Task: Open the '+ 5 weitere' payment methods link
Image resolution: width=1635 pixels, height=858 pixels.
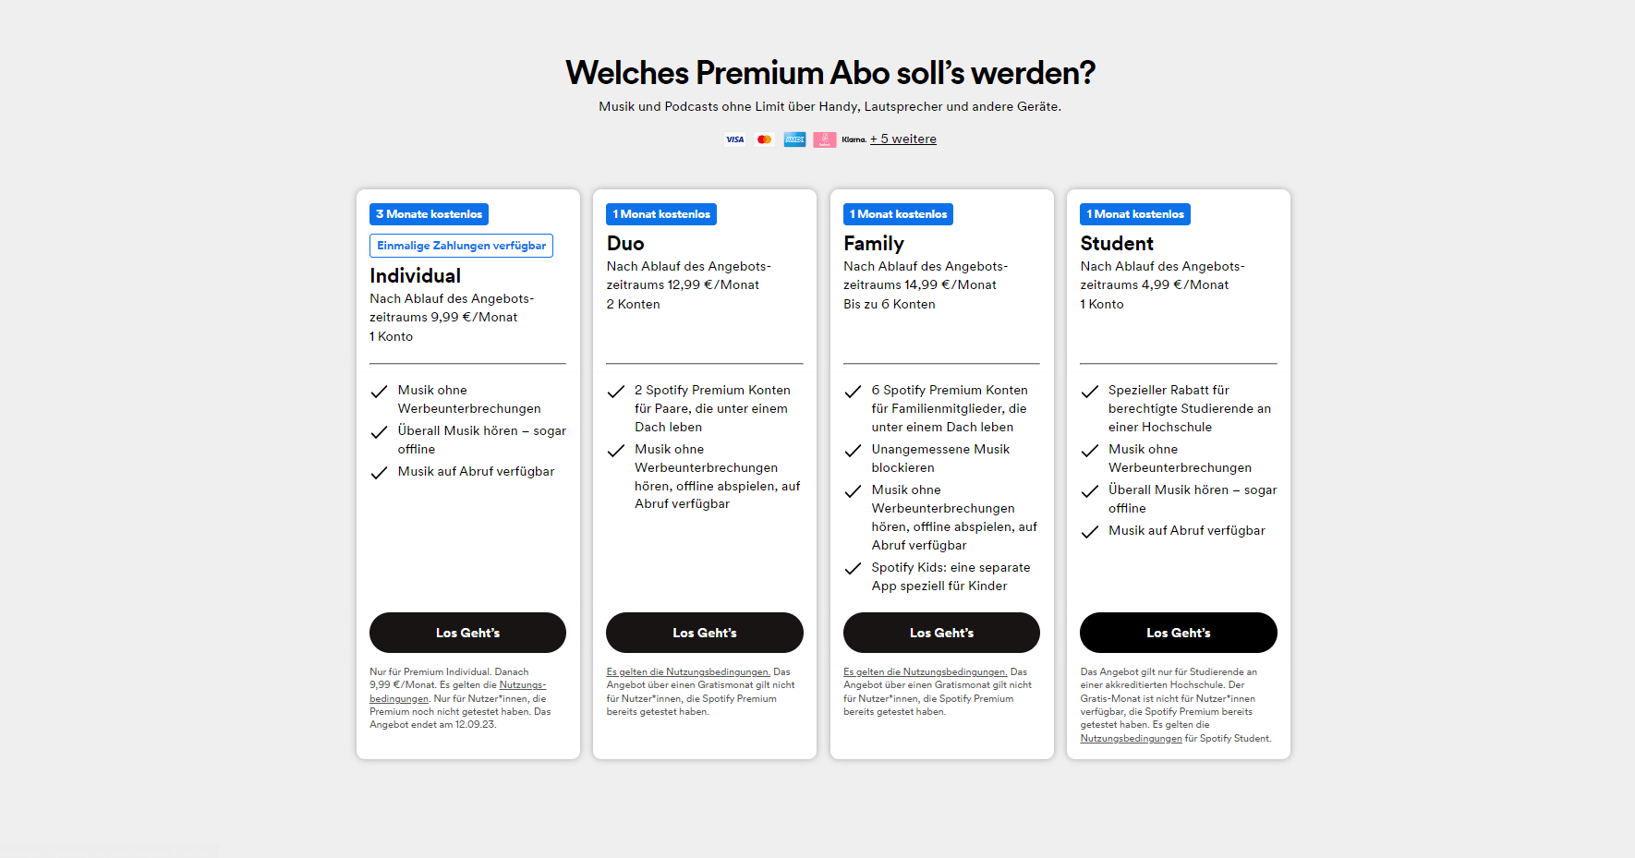Action: (x=903, y=139)
